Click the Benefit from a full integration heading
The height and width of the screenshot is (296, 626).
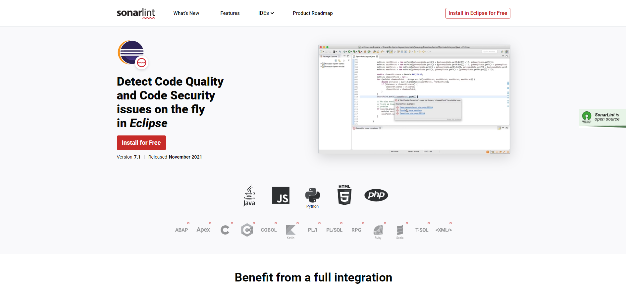[x=313, y=277]
